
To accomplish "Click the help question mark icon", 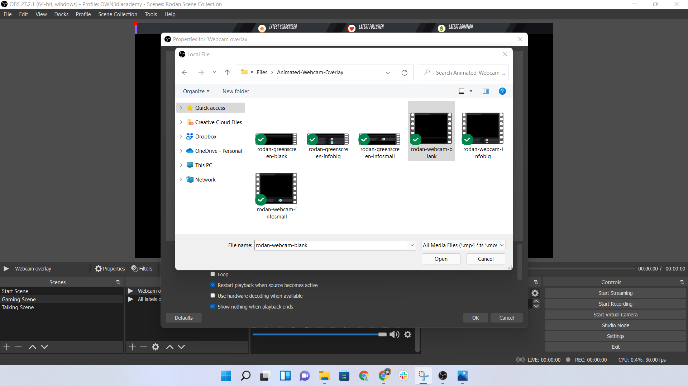I will coord(502,91).
